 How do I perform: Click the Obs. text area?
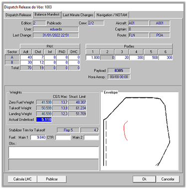(x=54, y=152)
